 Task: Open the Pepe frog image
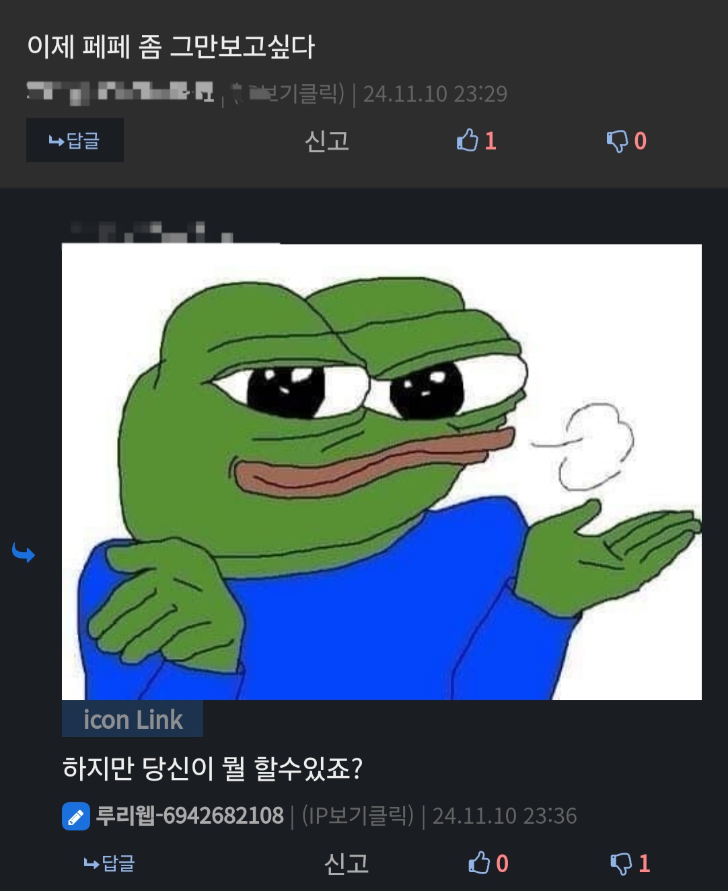tap(381, 472)
